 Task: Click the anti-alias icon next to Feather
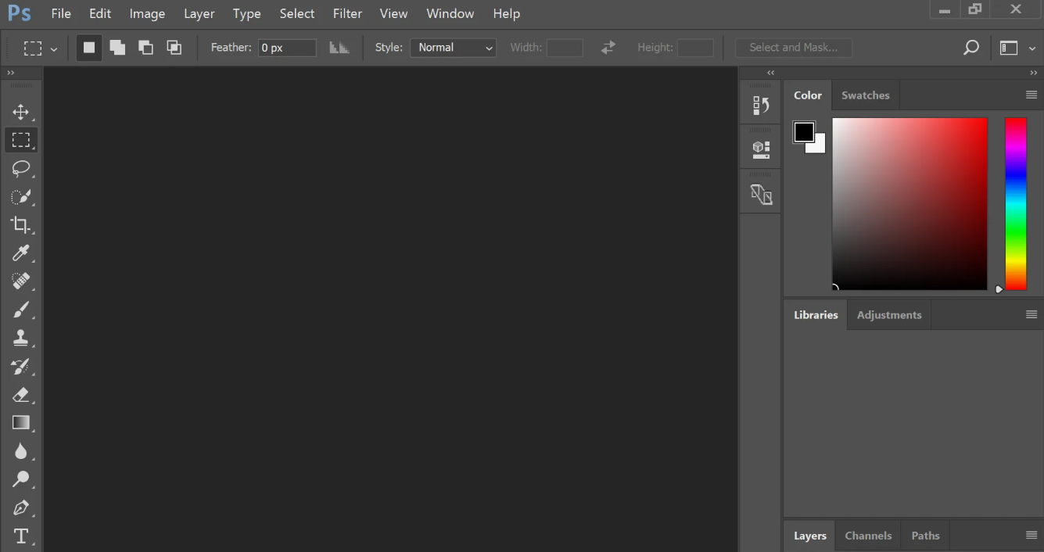point(339,48)
